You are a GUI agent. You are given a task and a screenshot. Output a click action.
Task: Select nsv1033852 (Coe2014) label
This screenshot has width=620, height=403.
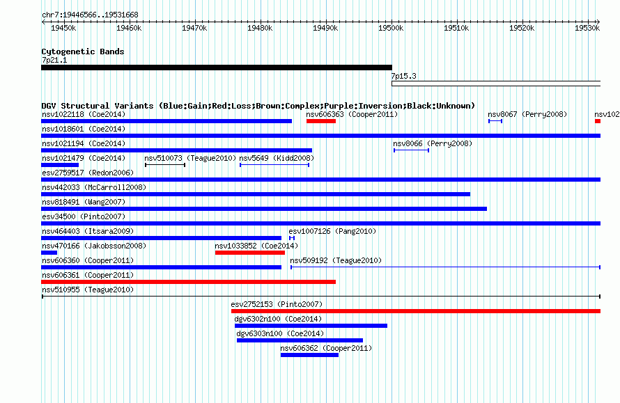[256, 246]
